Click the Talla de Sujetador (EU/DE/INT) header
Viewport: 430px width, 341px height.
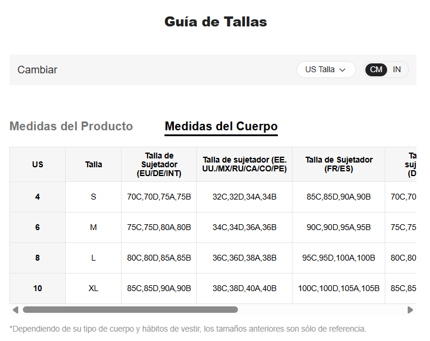(159, 164)
